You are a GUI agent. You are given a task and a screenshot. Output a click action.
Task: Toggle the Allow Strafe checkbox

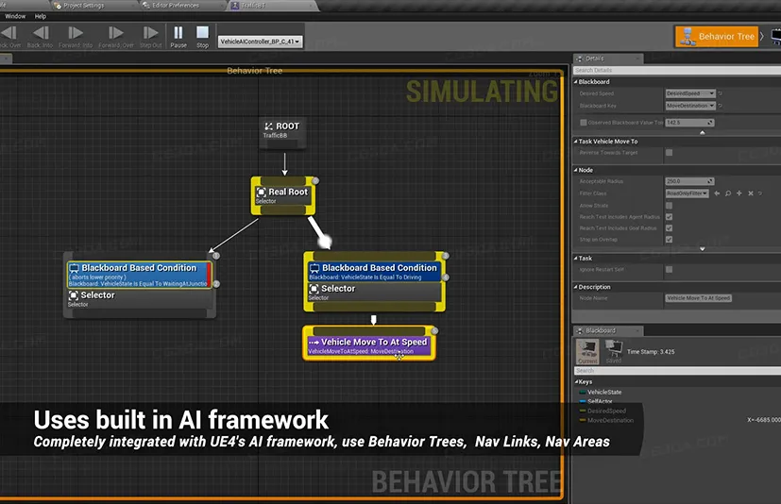tap(669, 206)
